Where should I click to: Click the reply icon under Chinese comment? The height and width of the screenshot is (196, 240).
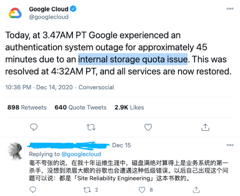coord(33,190)
